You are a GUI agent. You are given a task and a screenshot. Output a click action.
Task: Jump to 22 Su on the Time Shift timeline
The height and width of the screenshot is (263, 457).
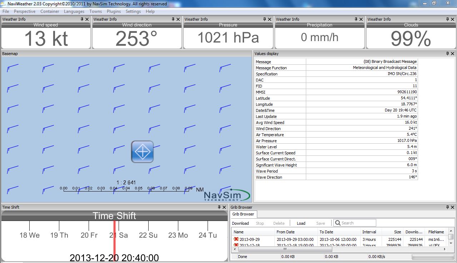148,235
